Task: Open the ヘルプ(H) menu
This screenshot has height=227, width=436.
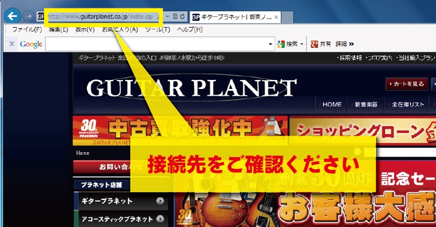Action: [190, 29]
